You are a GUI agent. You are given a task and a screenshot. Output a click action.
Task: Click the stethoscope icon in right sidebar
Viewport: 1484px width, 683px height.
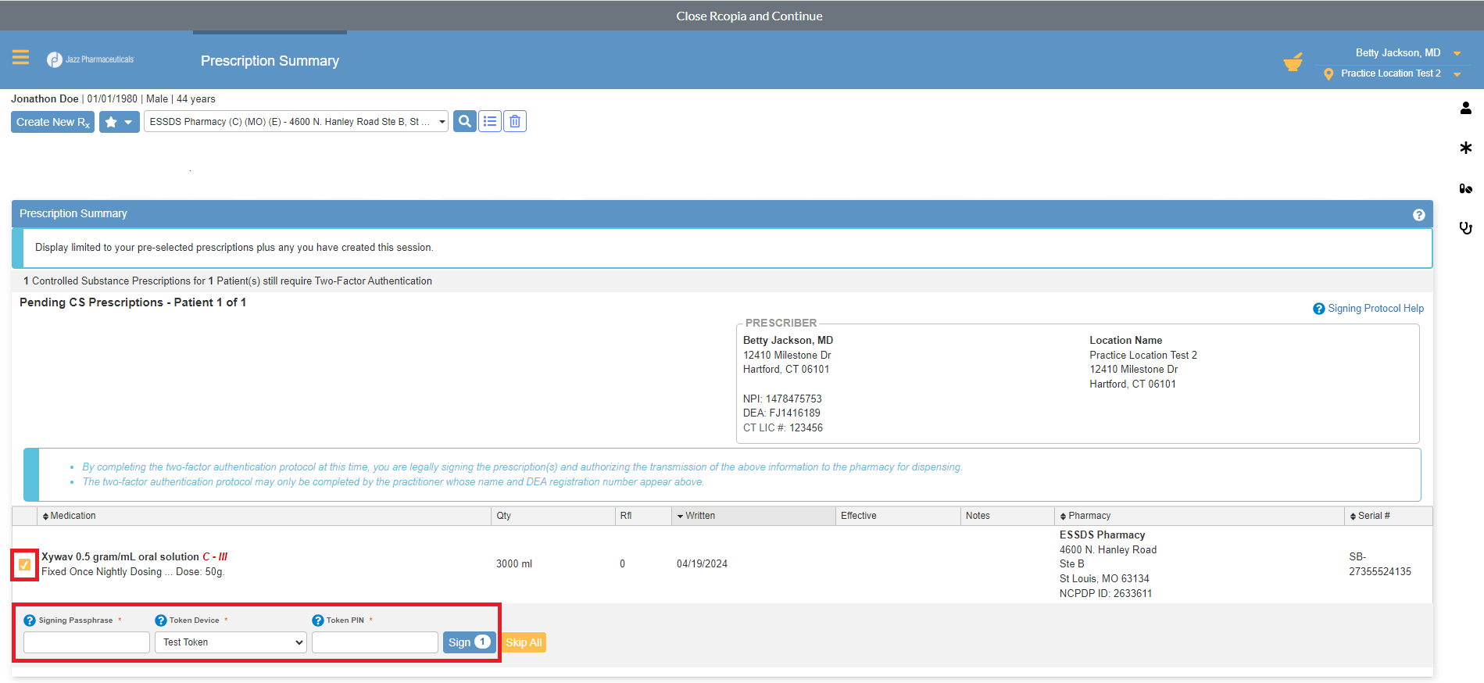(1466, 228)
